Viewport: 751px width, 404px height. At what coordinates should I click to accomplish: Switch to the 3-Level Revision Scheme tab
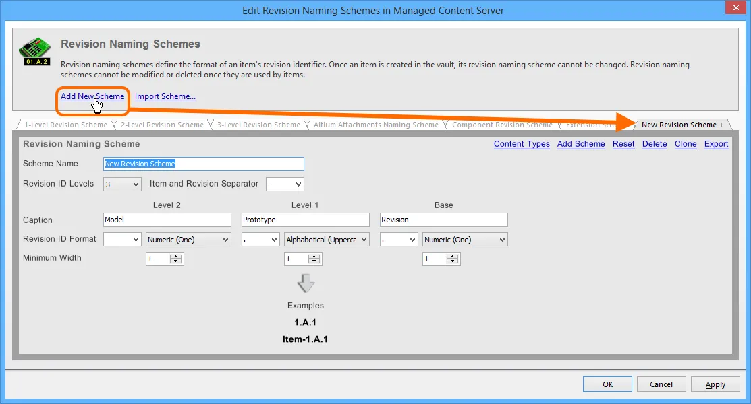(x=258, y=125)
